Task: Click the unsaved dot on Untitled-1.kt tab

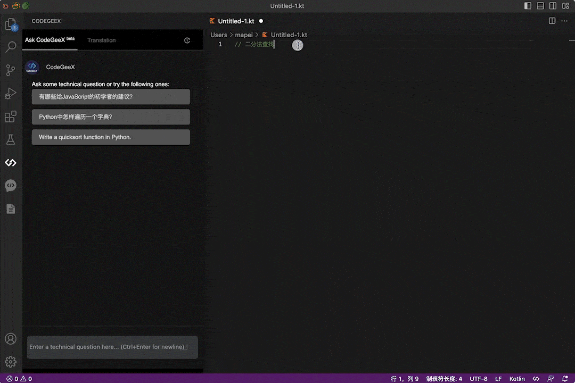Action: 261,21
